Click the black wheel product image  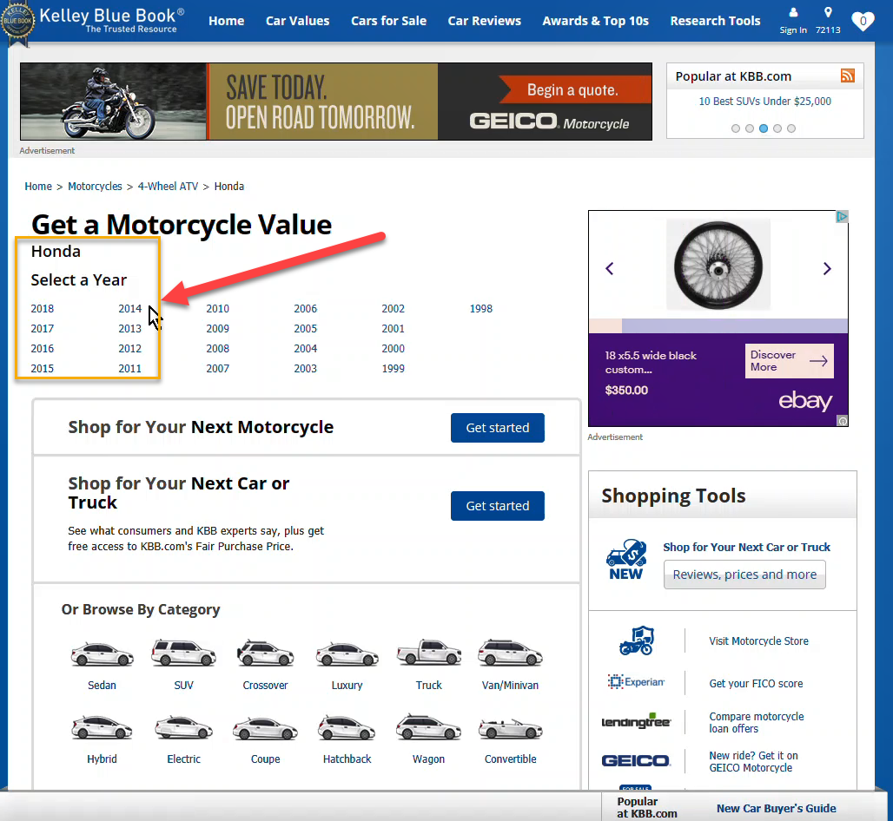coord(718,265)
